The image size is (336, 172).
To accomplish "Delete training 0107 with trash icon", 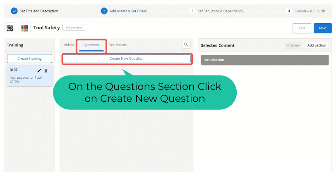I will pyautogui.click(x=46, y=71).
